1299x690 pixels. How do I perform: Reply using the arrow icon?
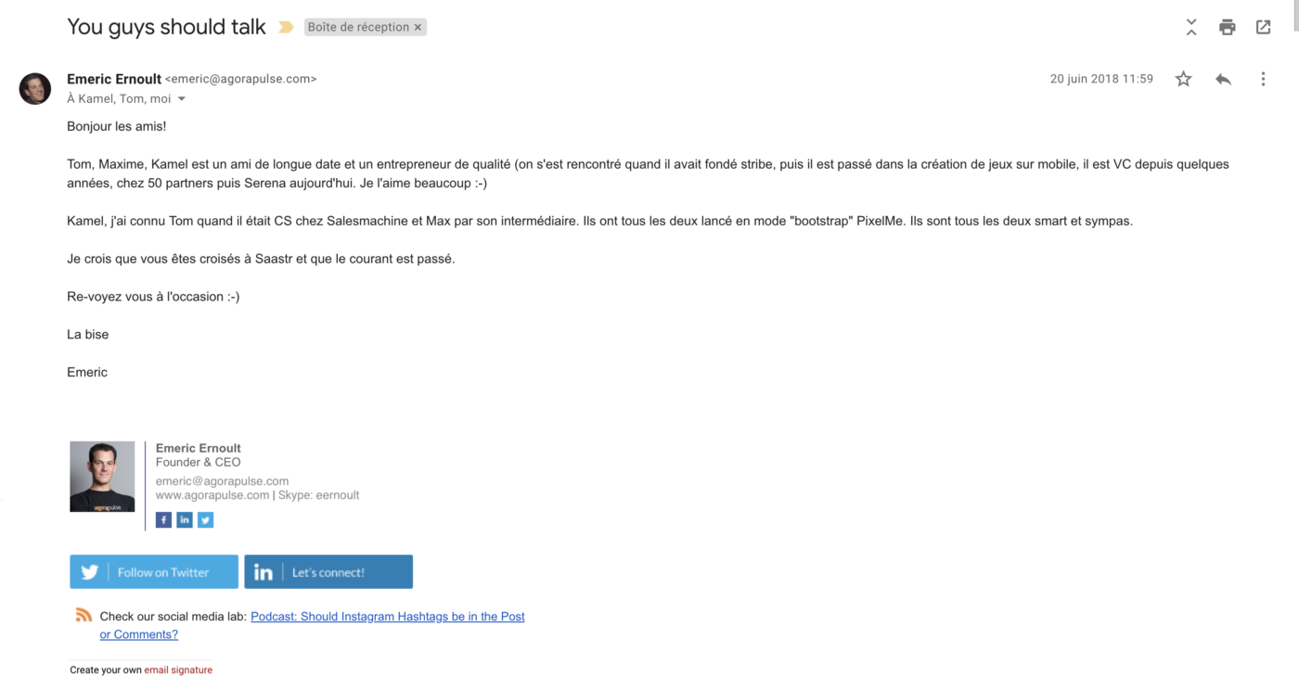[1223, 79]
